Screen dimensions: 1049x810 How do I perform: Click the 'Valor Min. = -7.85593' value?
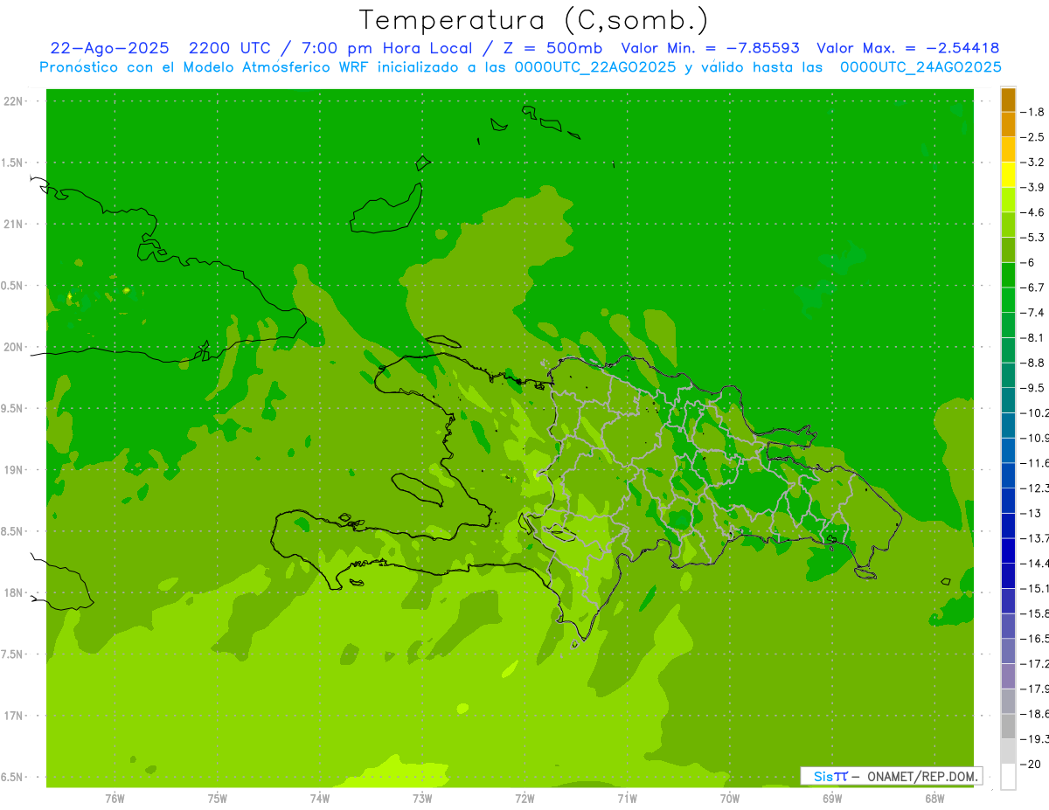(709, 48)
